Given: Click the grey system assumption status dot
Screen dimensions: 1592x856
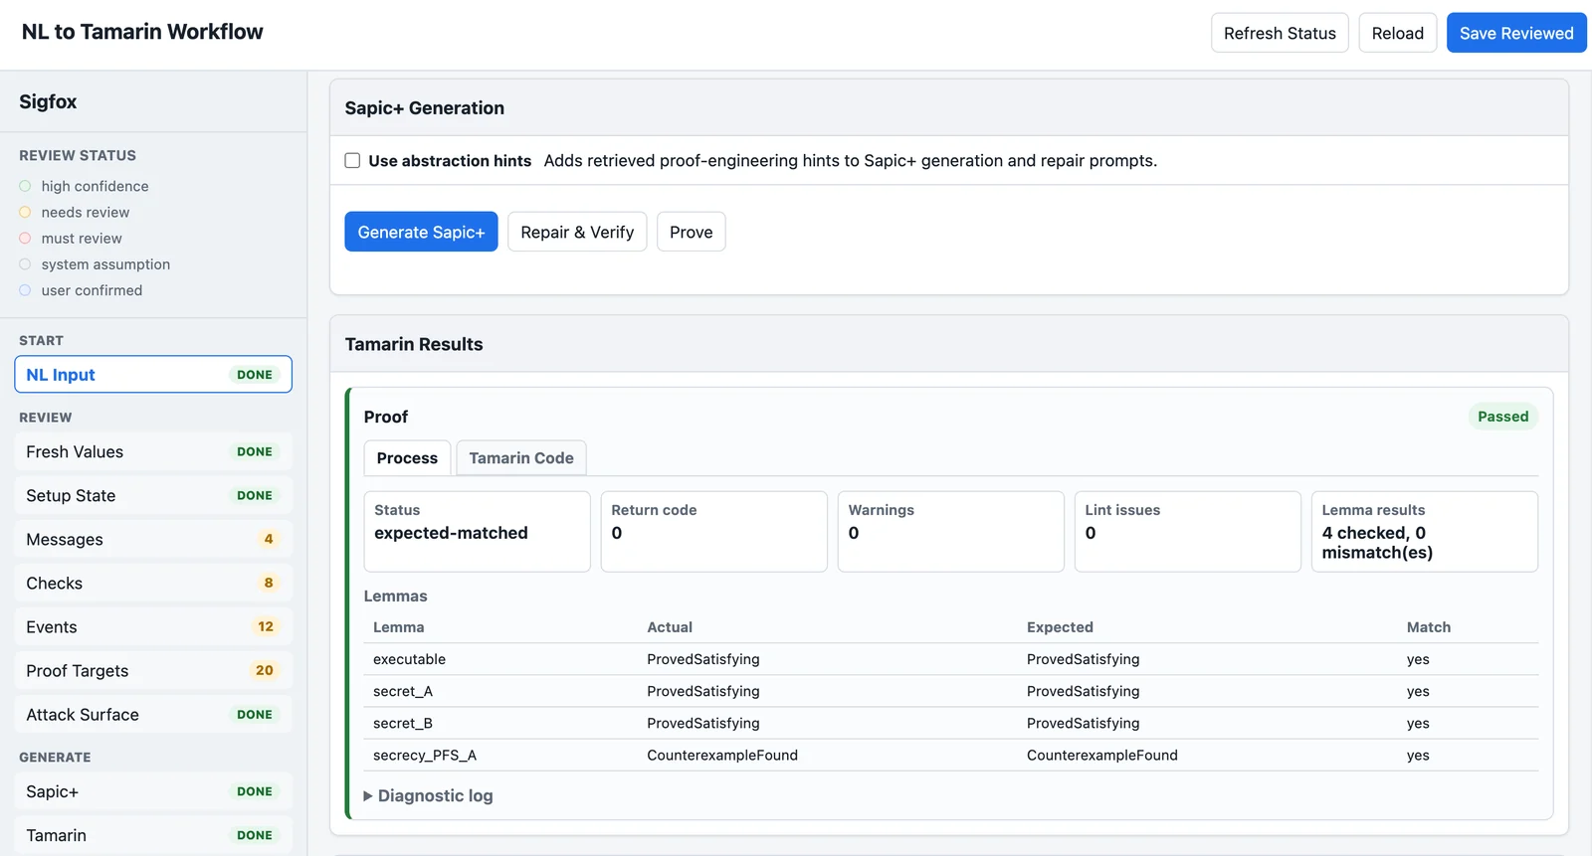Looking at the screenshot, I should coord(25,263).
